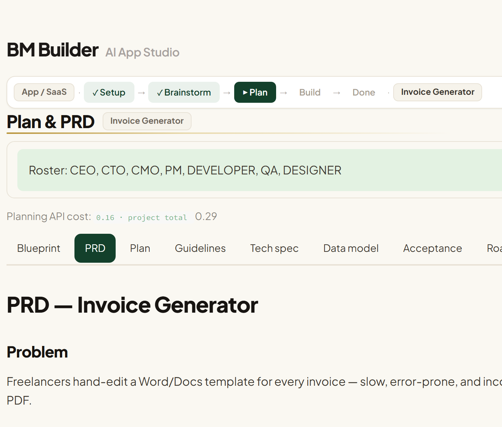Screen dimensions: 502x427
Task: Switch to the Blueprint tab
Action: coord(39,248)
